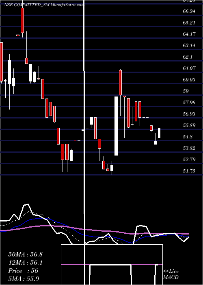The width and height of the screenshot is (203, 285).
Task: Click the red candle peaking above 66.24
Action: [x=22, y=20]
